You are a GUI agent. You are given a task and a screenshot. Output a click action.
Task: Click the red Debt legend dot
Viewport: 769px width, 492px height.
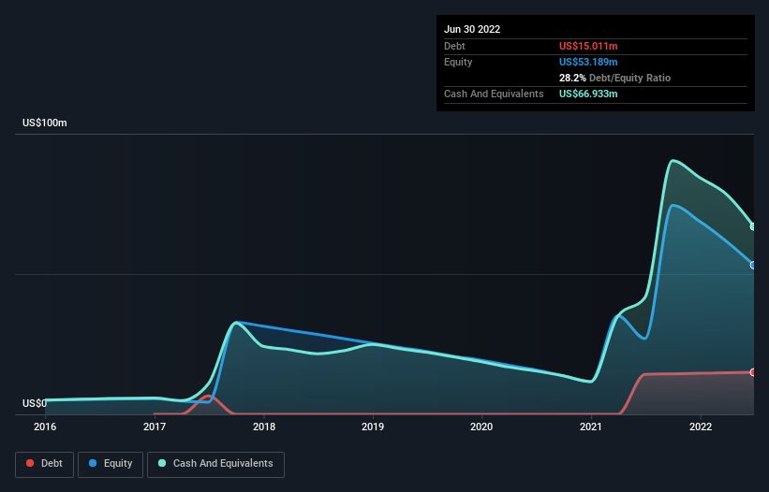tap(30, 463)
